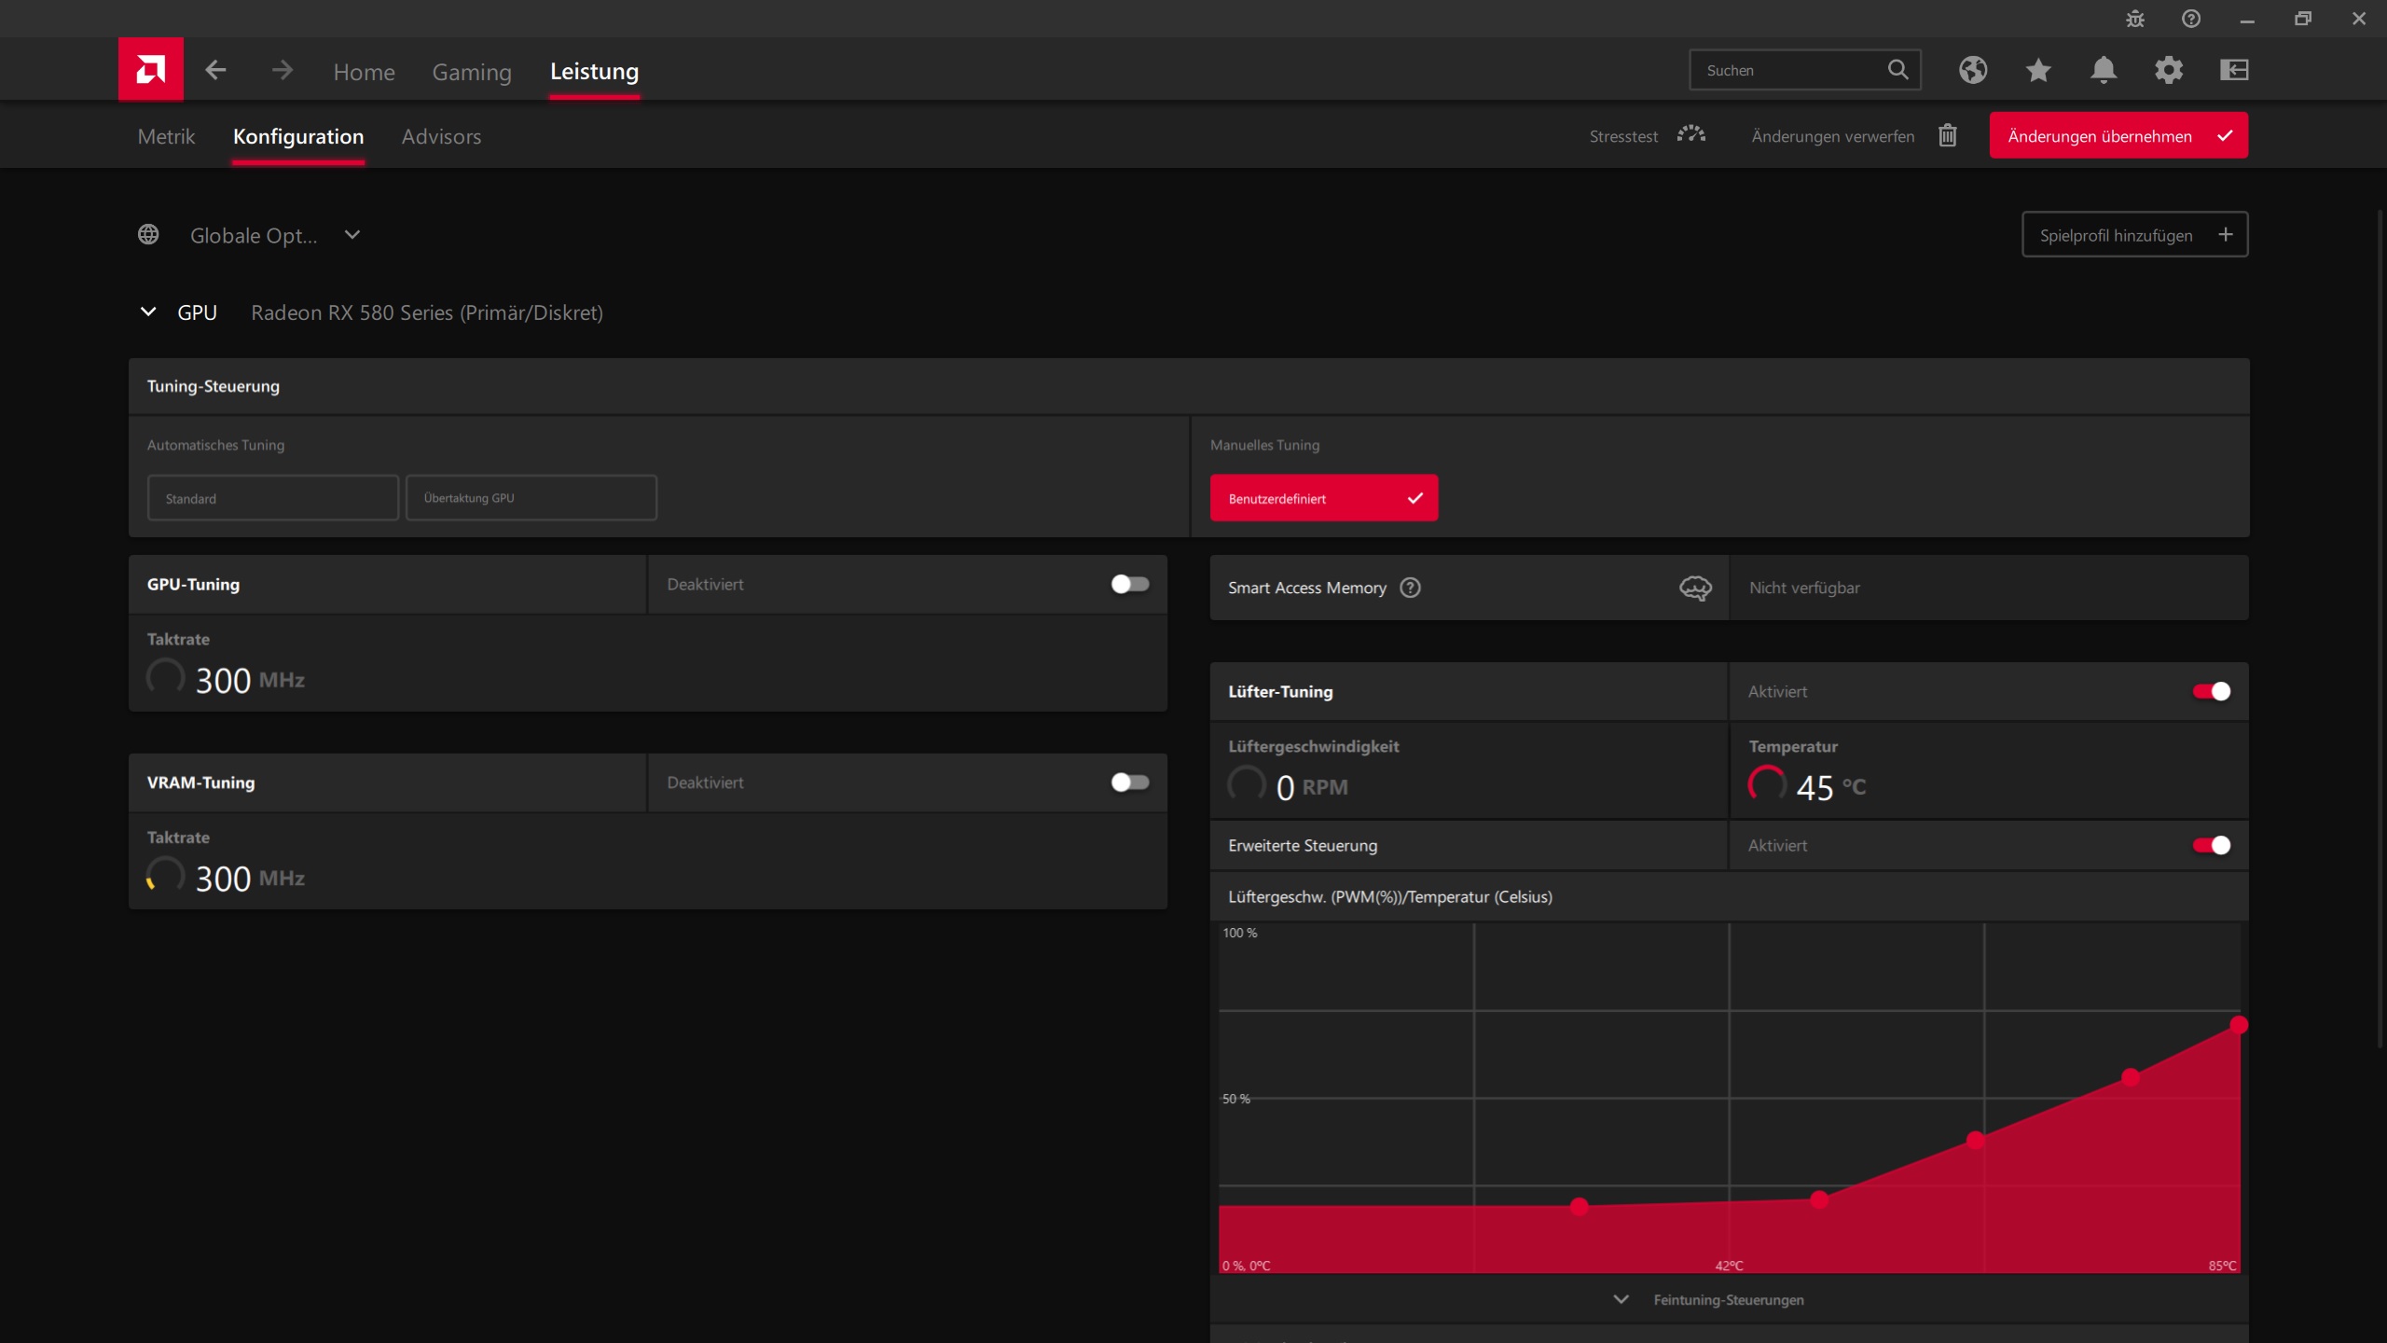Switch to the Metrik tab
Viewport: 2387px width, 1343px height.
coord(166,136)
